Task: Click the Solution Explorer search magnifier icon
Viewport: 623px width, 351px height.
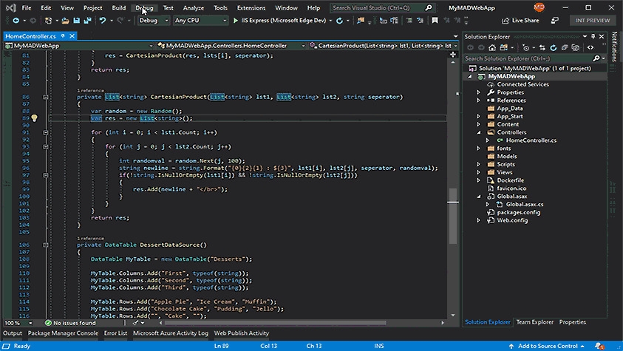Action: pyautogui.click(x=598, y=58)
